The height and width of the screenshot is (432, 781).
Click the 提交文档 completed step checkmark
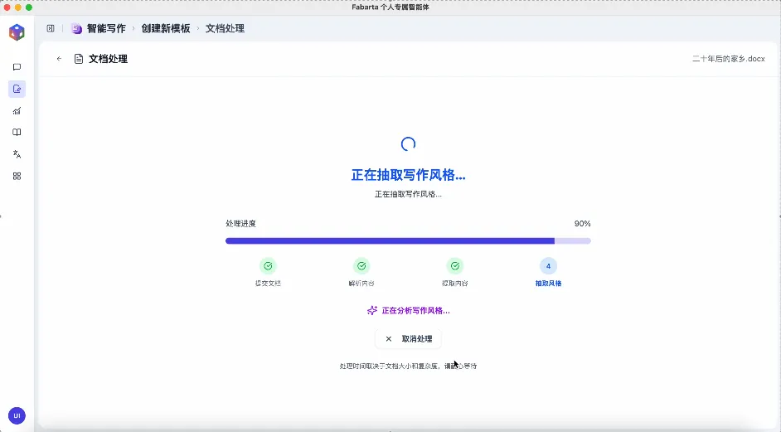pyautogui.click(x=268, y=266)
